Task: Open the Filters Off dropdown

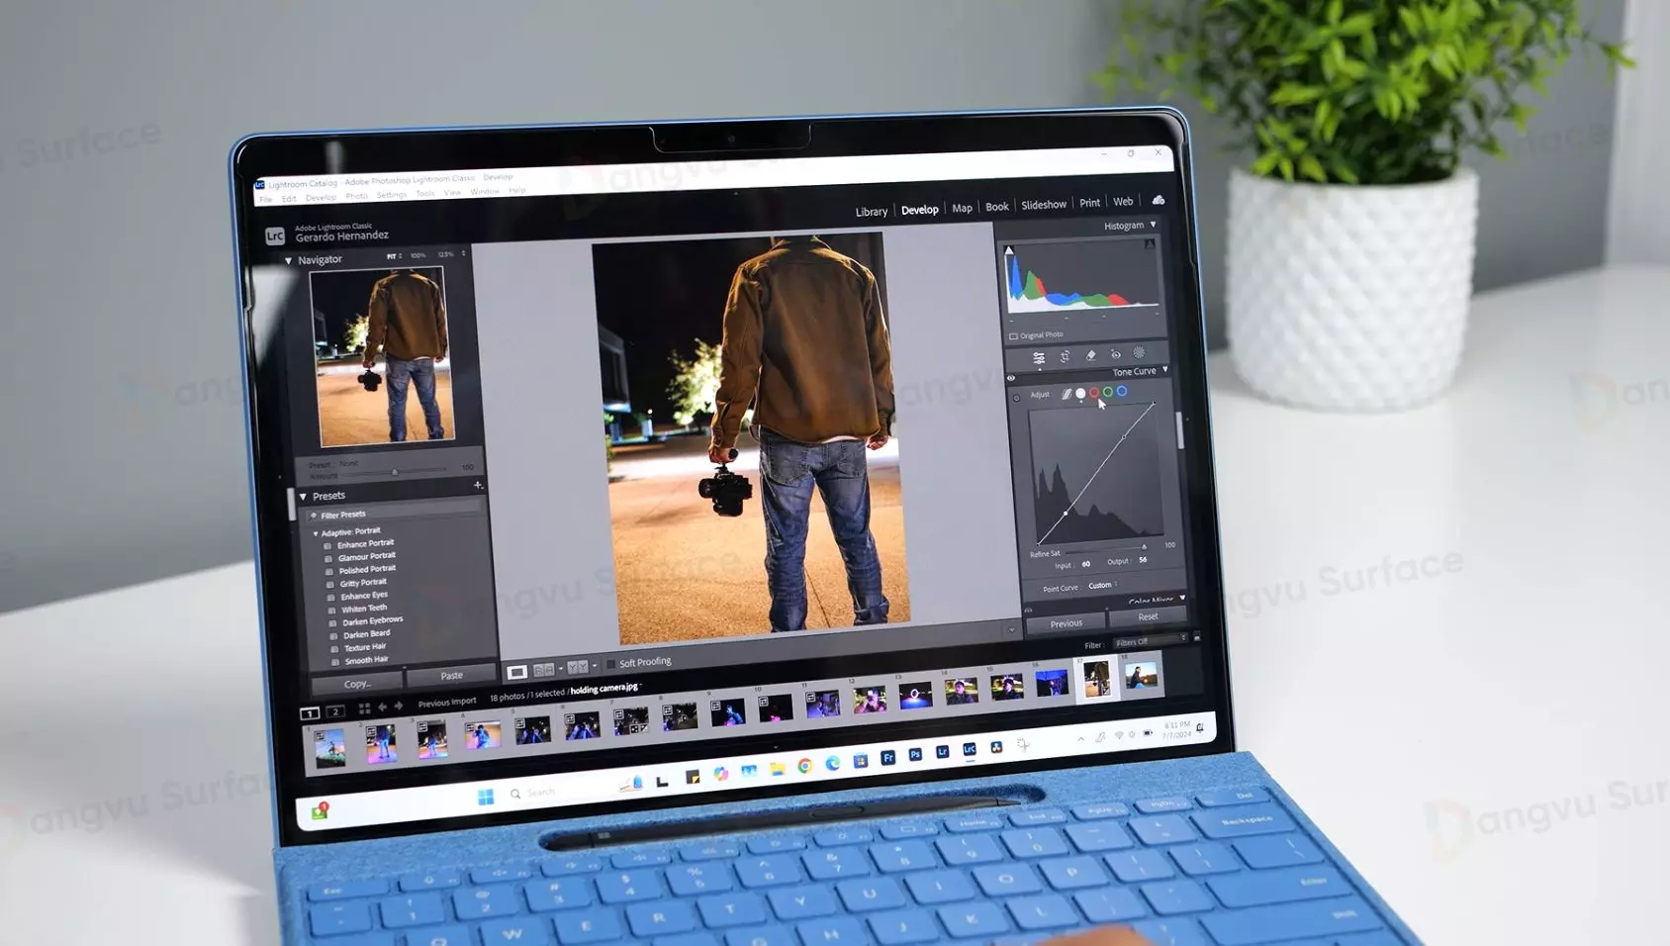Action: (1151, 641)
